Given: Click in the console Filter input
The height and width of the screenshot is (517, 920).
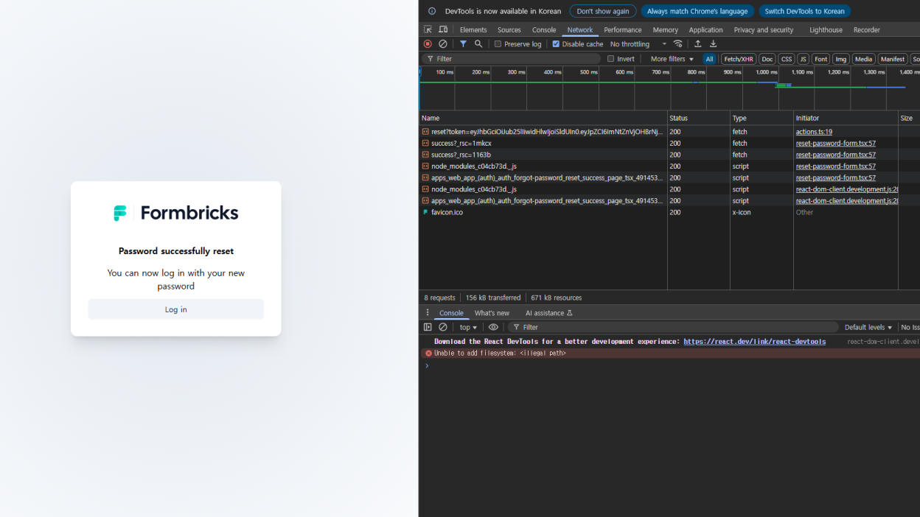Looking at the screenshot, I should 673,327.
